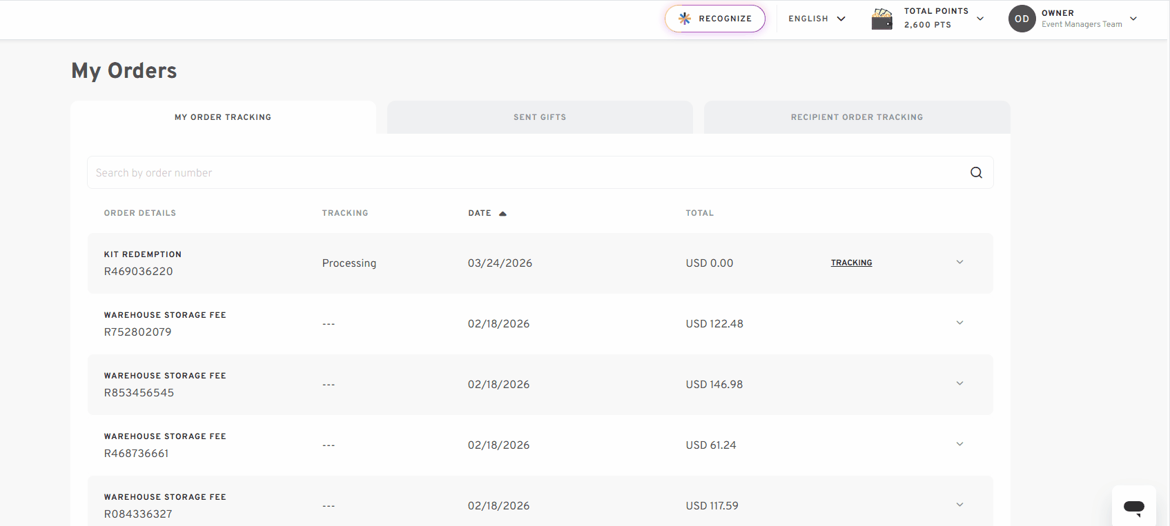Screen dimensions: 1170x526
Task: Click the OD user avatar
Action: click(x=1022, y=19)
